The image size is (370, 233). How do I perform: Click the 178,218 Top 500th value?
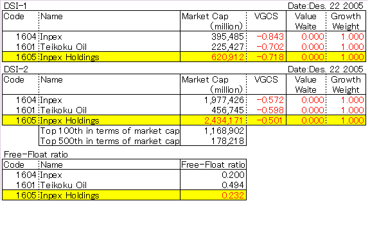click(213, 141)
